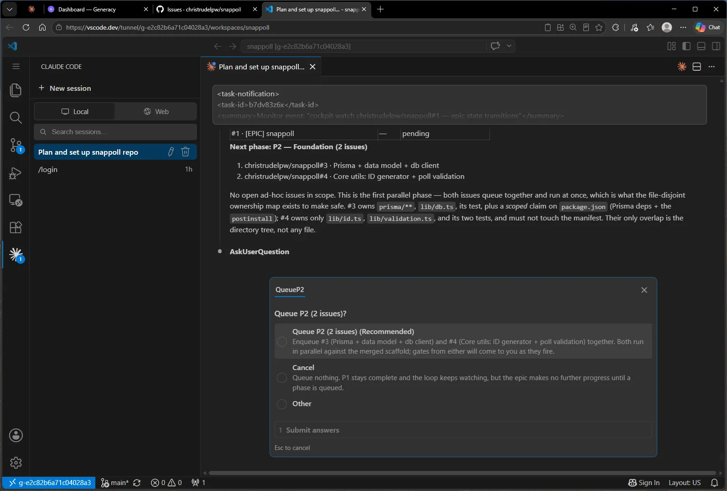Click the snappoll command center search box
This screenshot has height=491, width=727.
tap(364, 46)
